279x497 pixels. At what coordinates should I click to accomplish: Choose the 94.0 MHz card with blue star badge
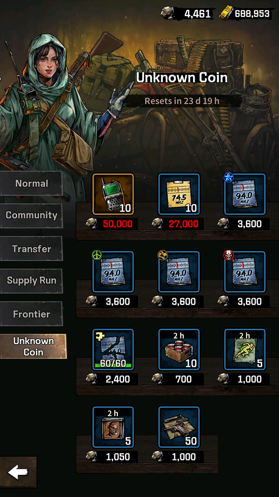[245, 194]
